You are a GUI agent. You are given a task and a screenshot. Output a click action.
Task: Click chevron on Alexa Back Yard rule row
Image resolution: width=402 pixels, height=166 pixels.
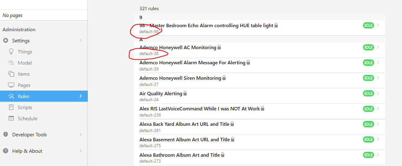point(378,124)
